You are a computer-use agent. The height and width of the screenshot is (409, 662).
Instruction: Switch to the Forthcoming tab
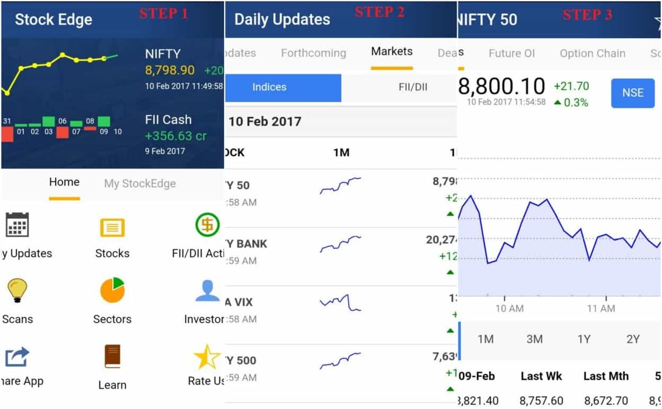[313, 53]
